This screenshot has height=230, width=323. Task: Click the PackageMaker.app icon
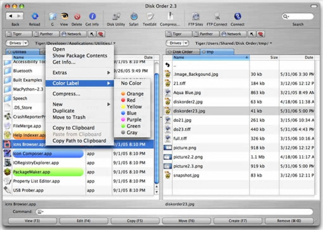[7, 172]
